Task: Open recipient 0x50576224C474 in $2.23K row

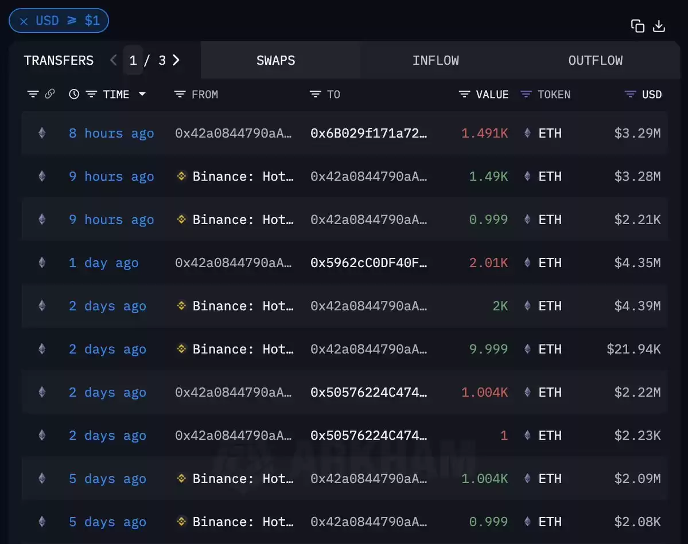Action: pyautogui.click(x=368, y=435)
